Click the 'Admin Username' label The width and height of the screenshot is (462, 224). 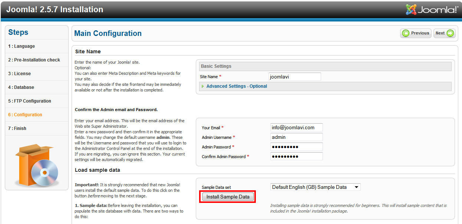217,137
